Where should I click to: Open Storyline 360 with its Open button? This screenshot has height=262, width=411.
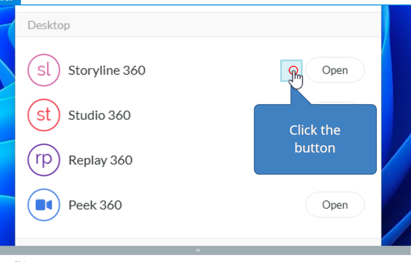[x=335, y=70]
